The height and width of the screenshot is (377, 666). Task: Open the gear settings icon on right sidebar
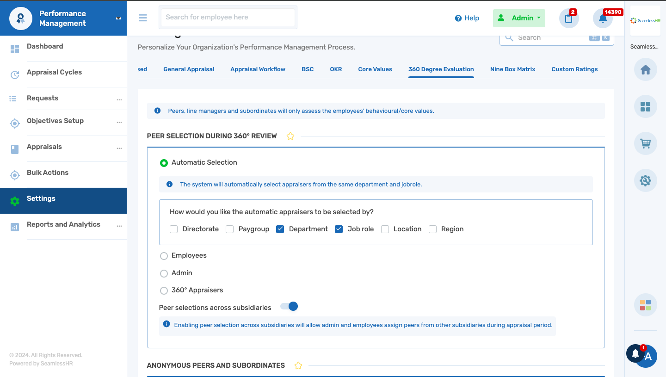click(645, 180)
